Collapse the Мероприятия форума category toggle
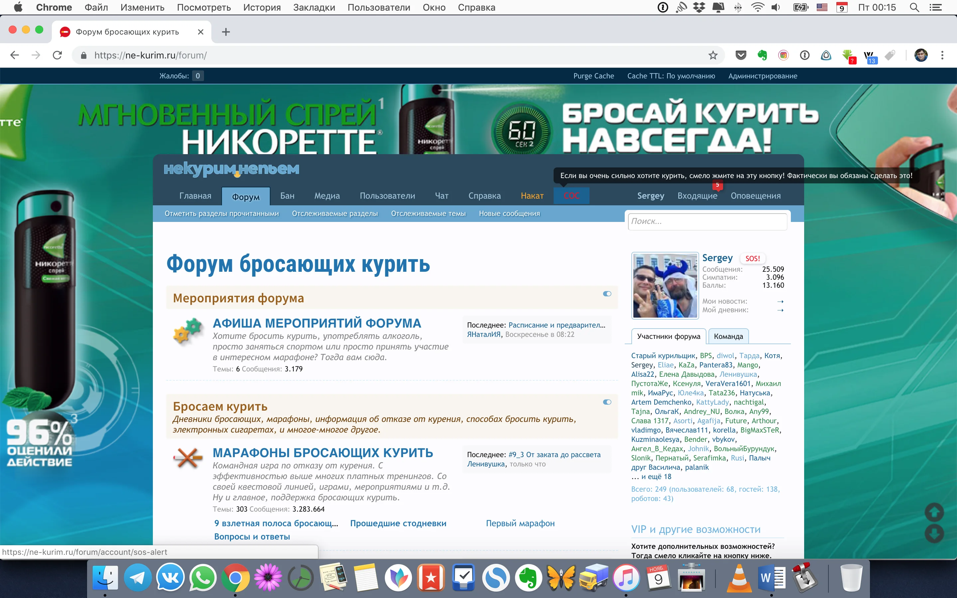 (607, 294)
